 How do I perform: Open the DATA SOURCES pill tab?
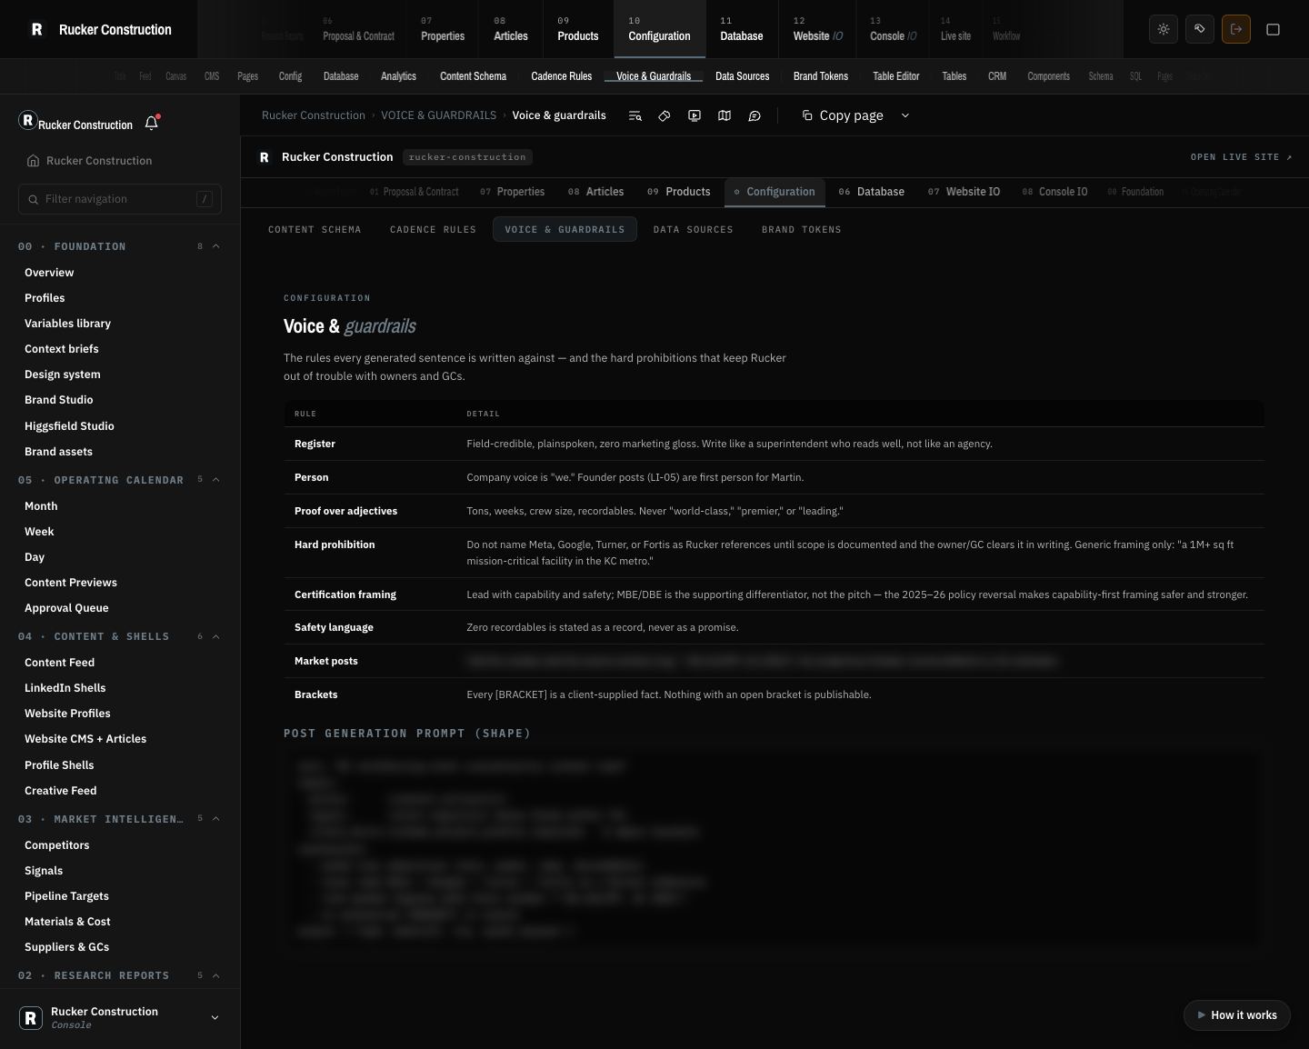tap(693, 230)
